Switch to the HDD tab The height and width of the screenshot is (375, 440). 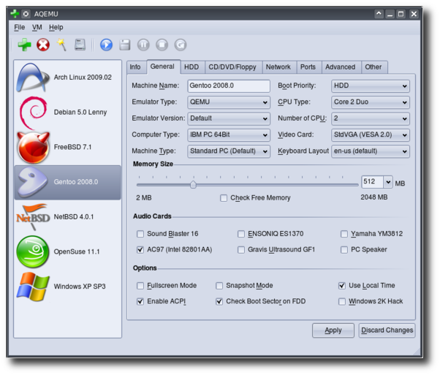point(191,67)
